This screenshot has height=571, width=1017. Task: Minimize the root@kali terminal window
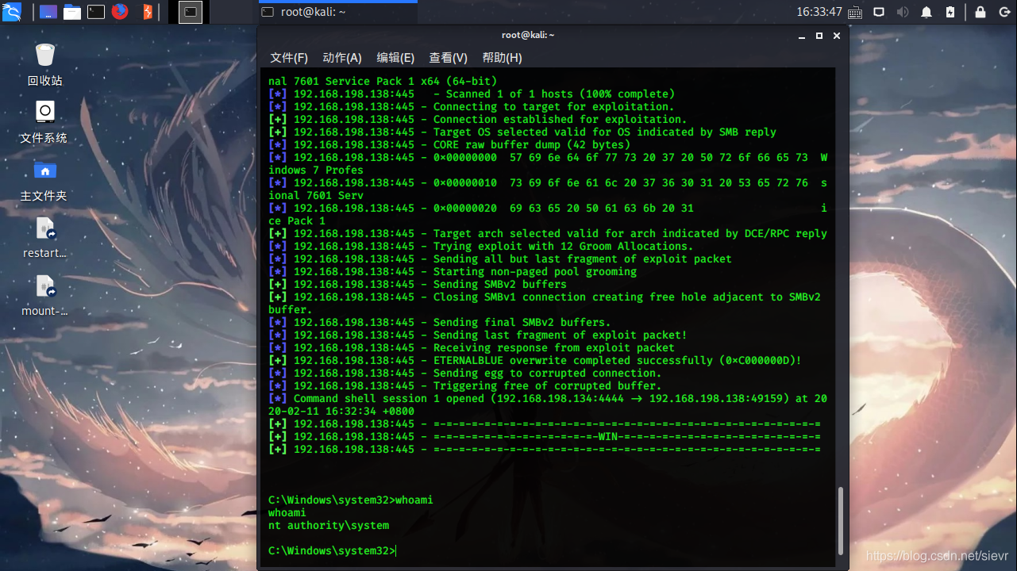pyautogui.click(x=803, y=36)
